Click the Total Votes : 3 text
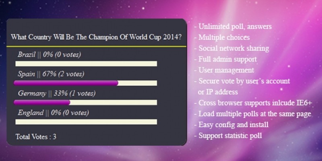The image size is (322, 161). point(36,137)
